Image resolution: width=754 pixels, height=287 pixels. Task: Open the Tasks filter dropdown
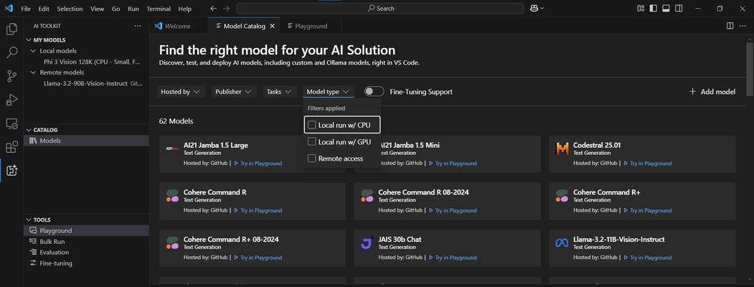point(279,91)
